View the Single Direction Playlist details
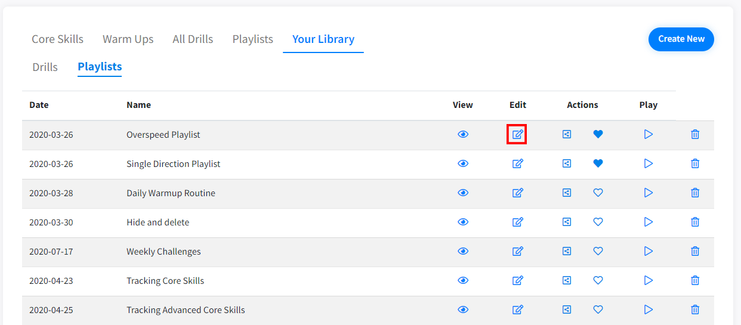 pos(463,163)
